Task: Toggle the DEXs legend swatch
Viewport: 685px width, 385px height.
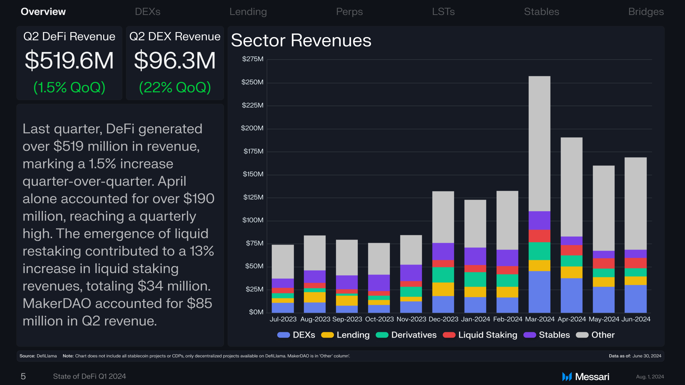Action: pos(283,335)
